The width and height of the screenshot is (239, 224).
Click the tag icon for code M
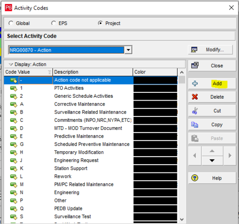point(14,185)
